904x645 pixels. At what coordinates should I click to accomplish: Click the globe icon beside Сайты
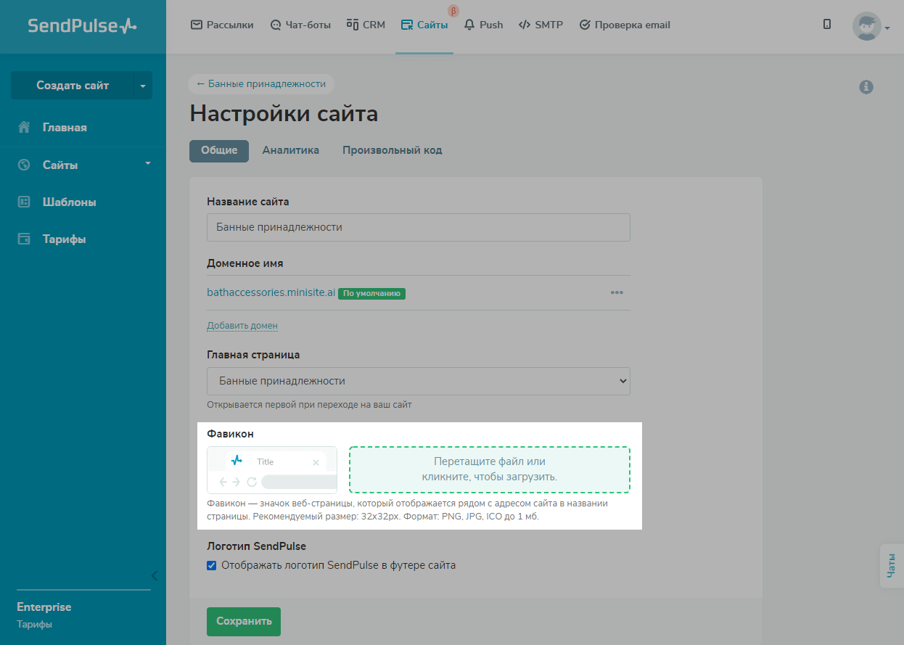click(24, 165)
